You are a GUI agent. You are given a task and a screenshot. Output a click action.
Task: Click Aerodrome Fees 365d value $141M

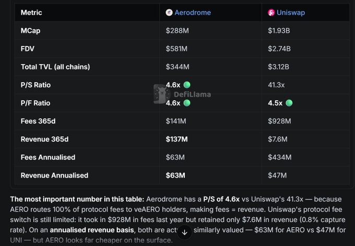[176, 121]
